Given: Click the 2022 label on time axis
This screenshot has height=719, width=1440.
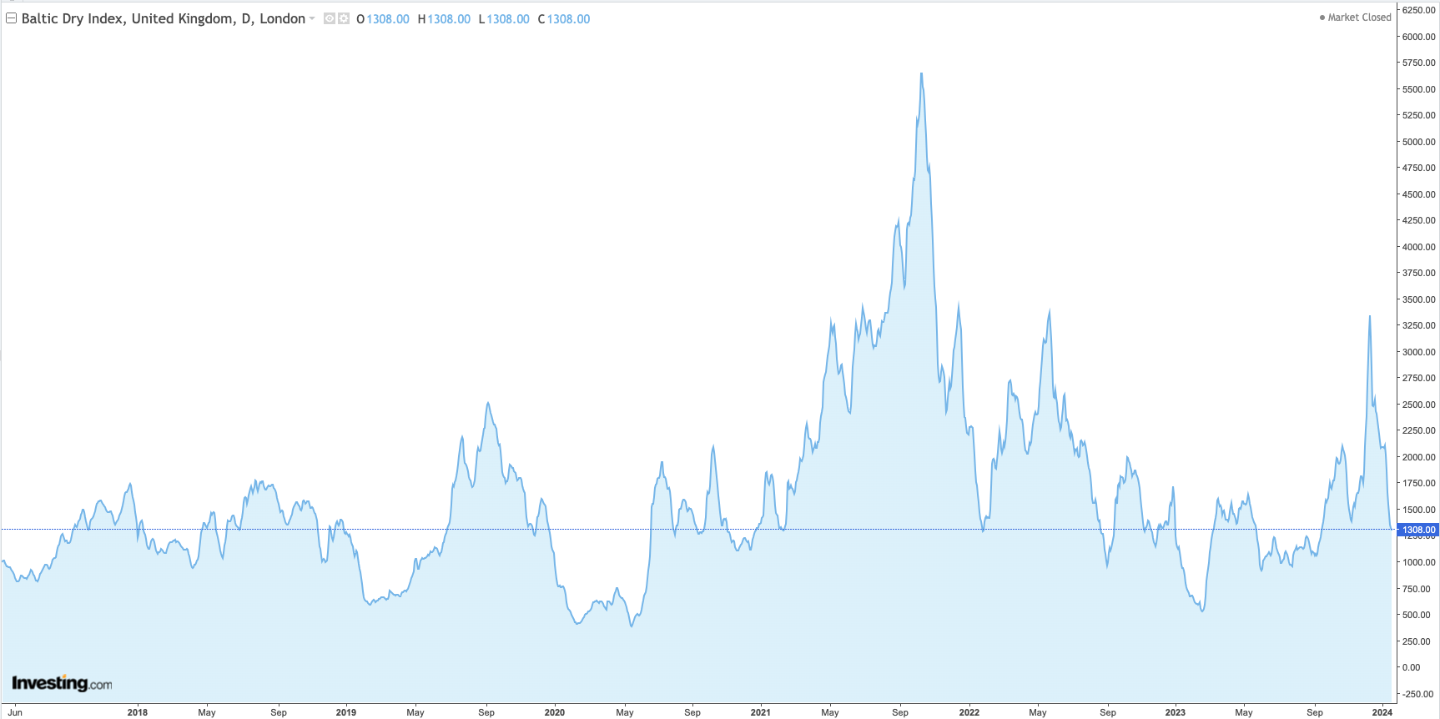Looking at the screenshot, I should click(969, 712).
